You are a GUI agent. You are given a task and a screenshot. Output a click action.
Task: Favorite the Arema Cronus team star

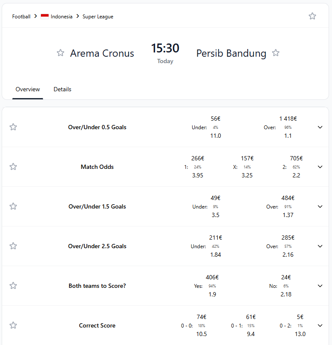pyautogui.click(x=61, y=53)
